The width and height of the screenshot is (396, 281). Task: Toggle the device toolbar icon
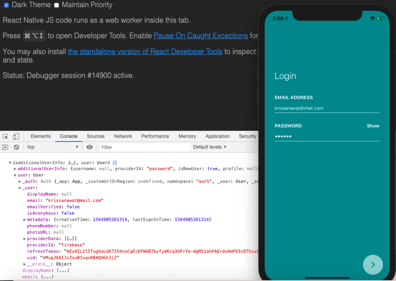[16, 136]
